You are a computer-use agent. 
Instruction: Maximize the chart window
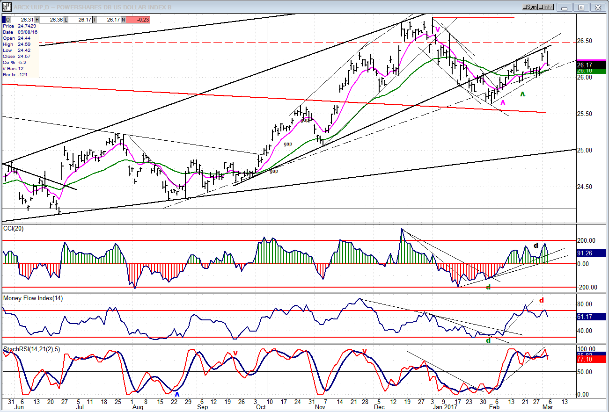coord(581,7)
